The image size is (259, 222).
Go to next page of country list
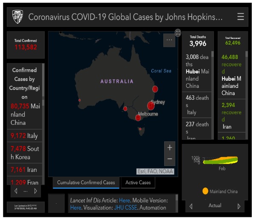pyautogui.click(x=36, y=191)
